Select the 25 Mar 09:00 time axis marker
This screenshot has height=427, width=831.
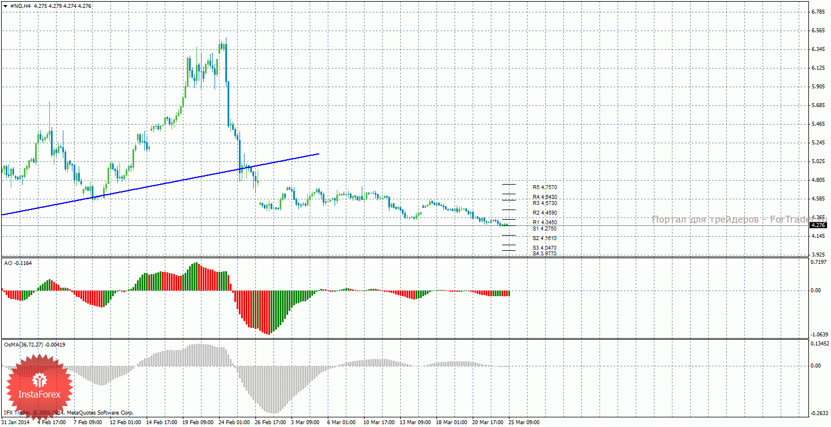[x=524, y=422]
